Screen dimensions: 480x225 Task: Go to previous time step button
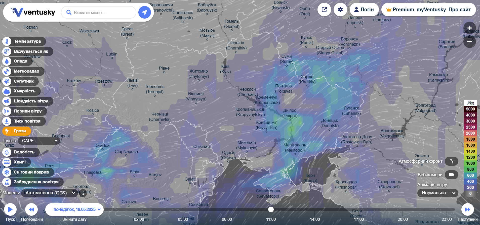31,209
